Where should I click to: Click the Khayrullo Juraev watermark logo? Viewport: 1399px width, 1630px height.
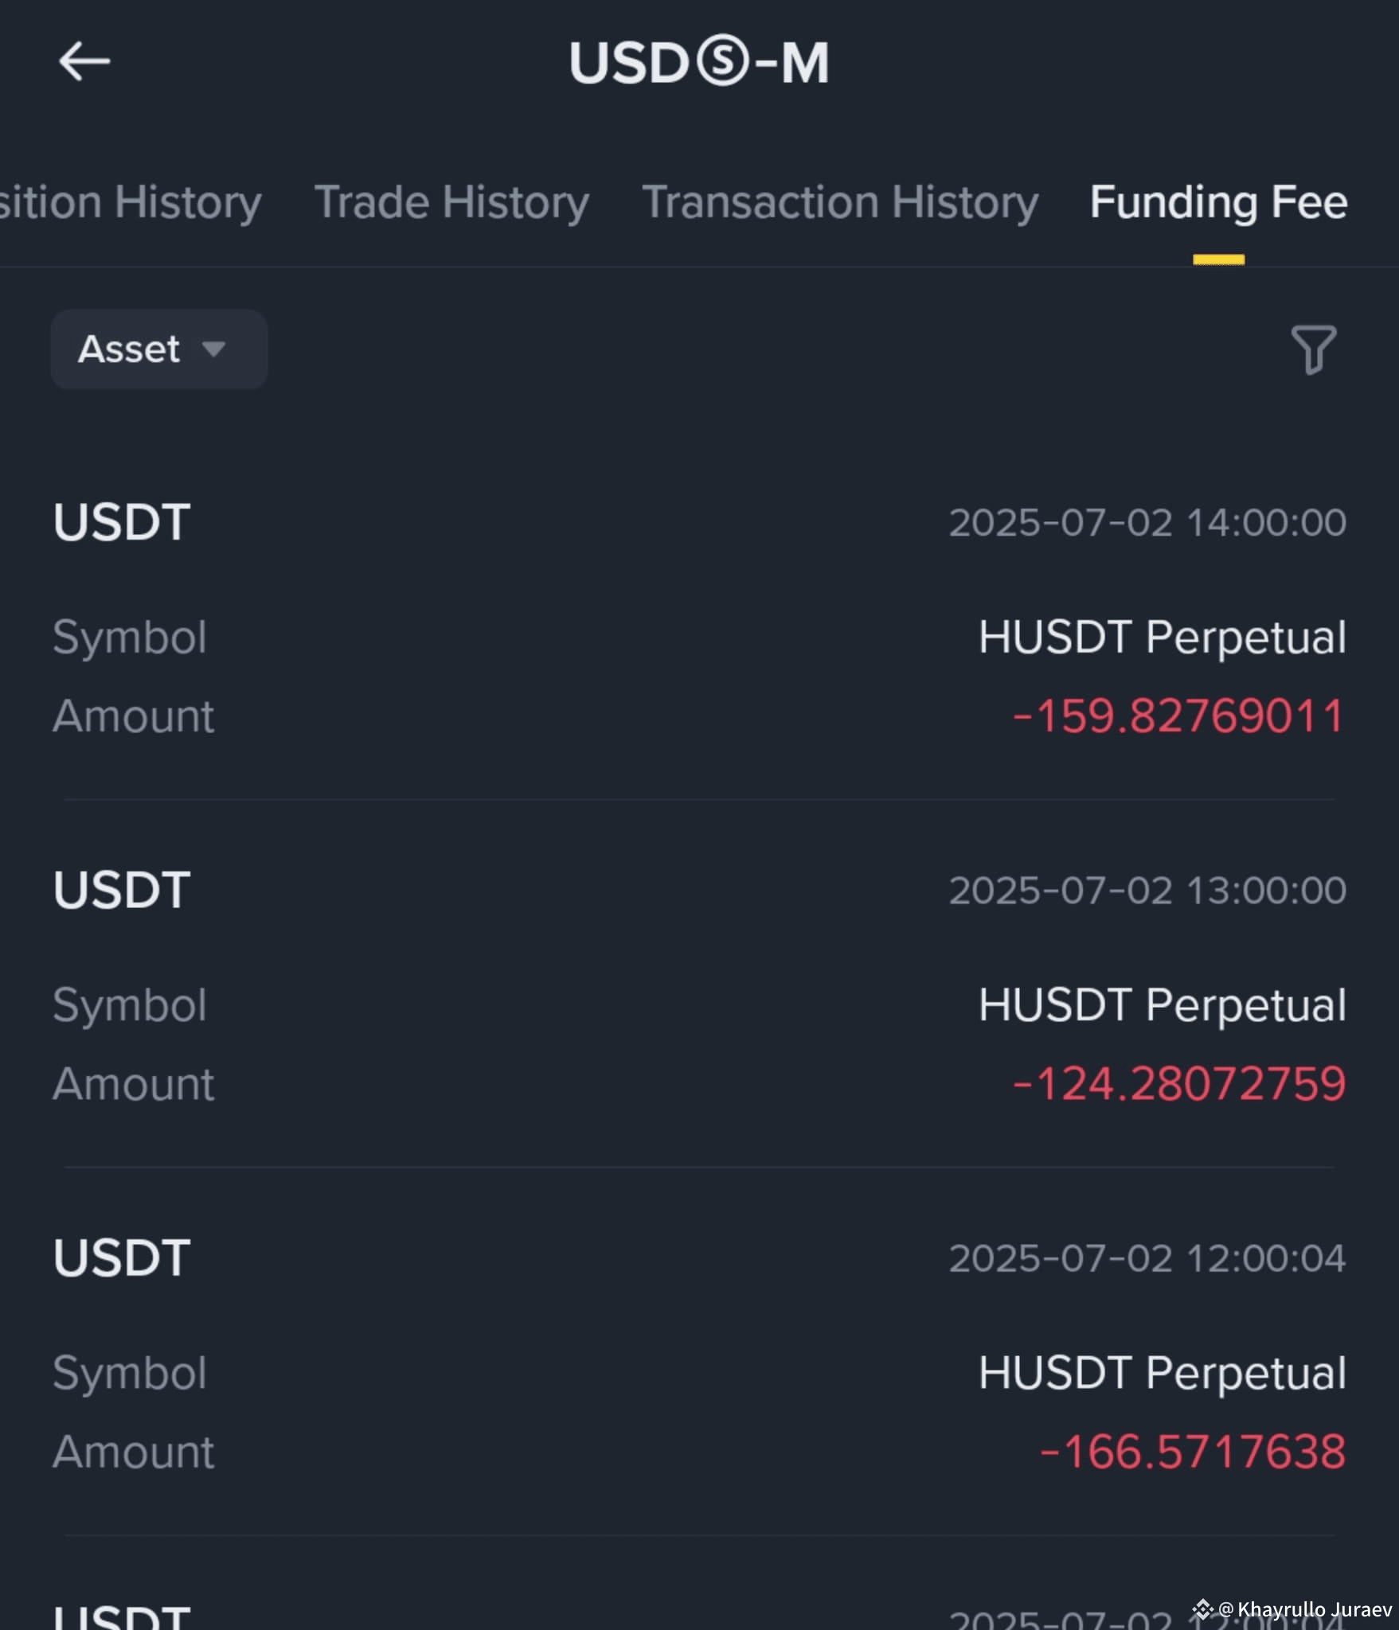pyautogui.click(x=1202, y=1609)
